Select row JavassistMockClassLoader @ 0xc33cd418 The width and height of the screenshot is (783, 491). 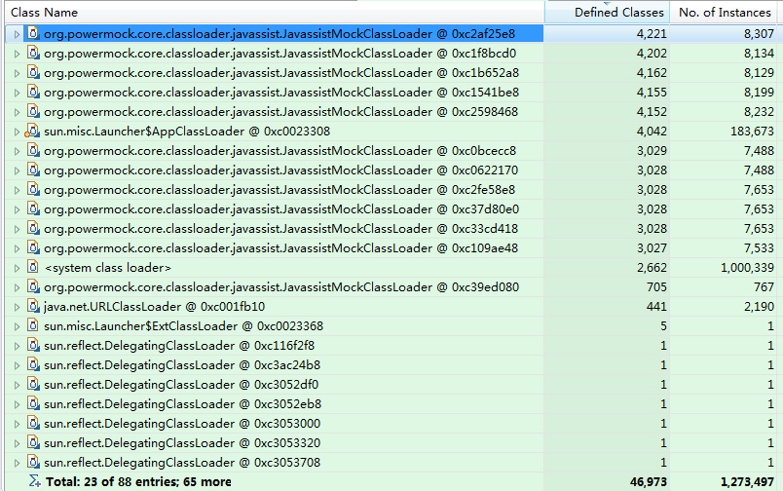tap(391, 228)
